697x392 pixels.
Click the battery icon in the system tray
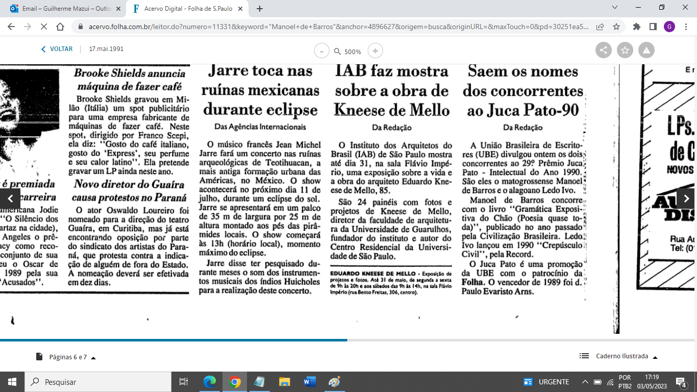pos(598,382)
